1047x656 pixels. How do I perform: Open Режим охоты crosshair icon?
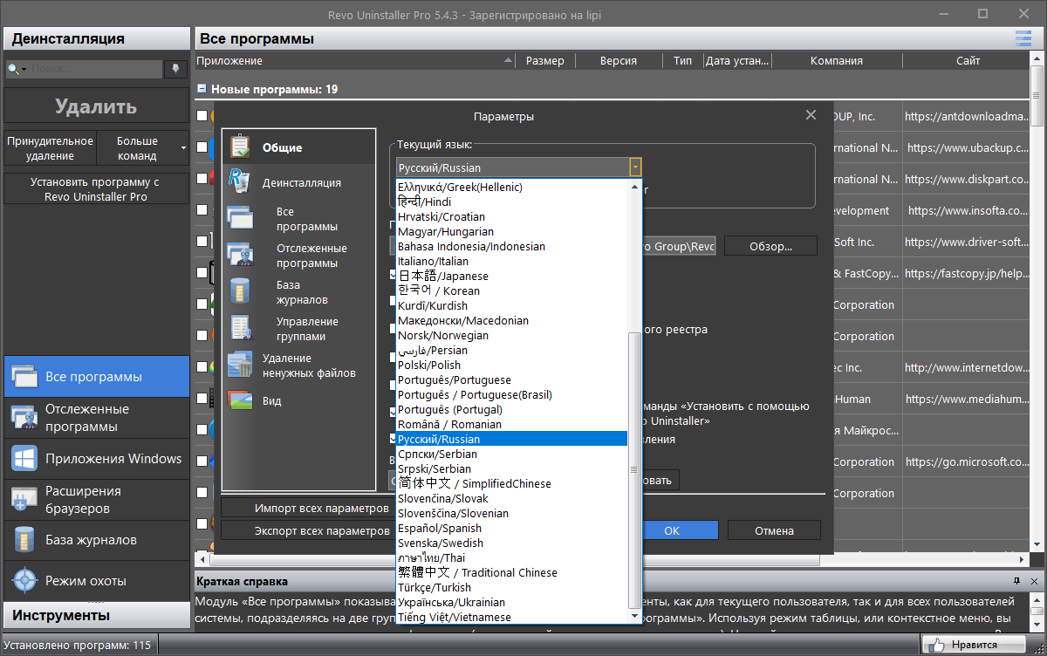23,581
